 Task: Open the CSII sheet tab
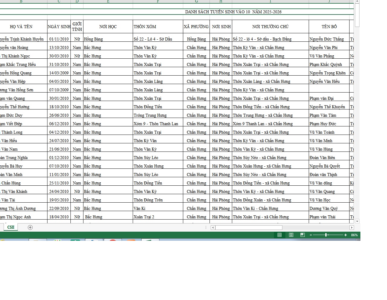11,227
